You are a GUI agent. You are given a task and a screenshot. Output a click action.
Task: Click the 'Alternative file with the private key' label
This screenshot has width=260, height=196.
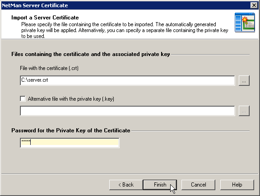click(71, 99)
